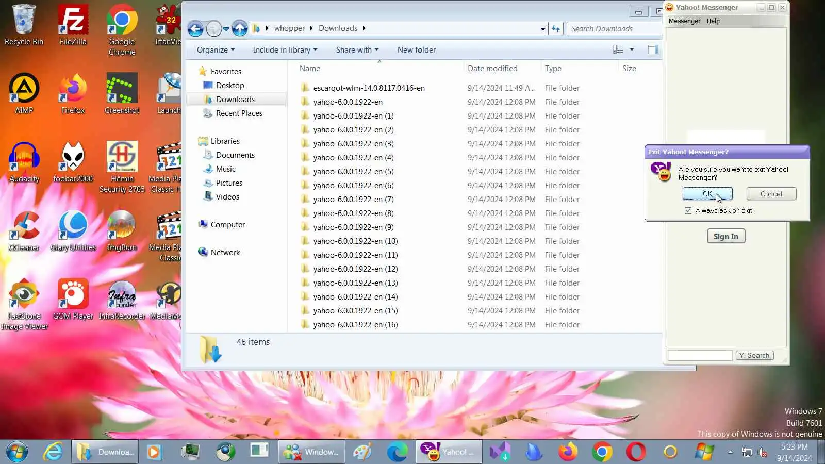825x464 pixels.
Task: Open the change view options dropdown arrow
Action: click(632, 49)
